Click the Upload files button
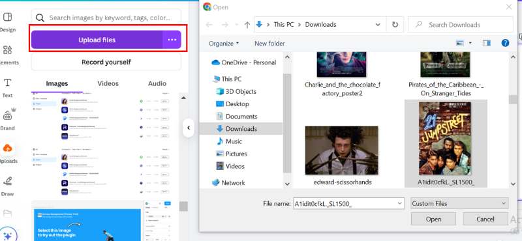The width and height of the screenshot is (522, 241). point(97,40)
